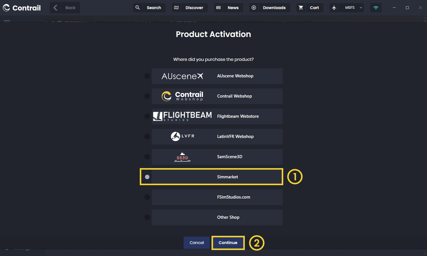Screen dimensions: 427x256
Task: Click the News newspaper icon
Action: point(219,8)
